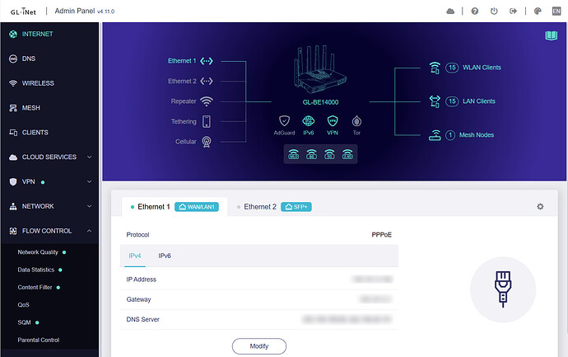Click the Gateway row label
The image size is (568, 357).
[x=138, y=299]
